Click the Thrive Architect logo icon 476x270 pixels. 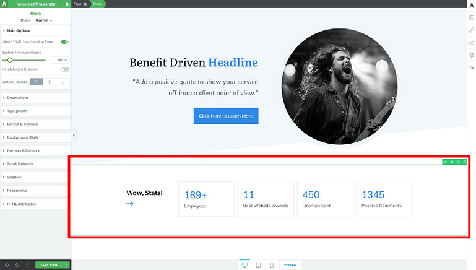pyautogui.click(x=4, y=4)
